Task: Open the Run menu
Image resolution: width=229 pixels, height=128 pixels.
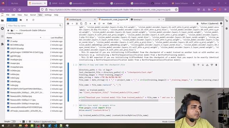Action: pos(26,15)
